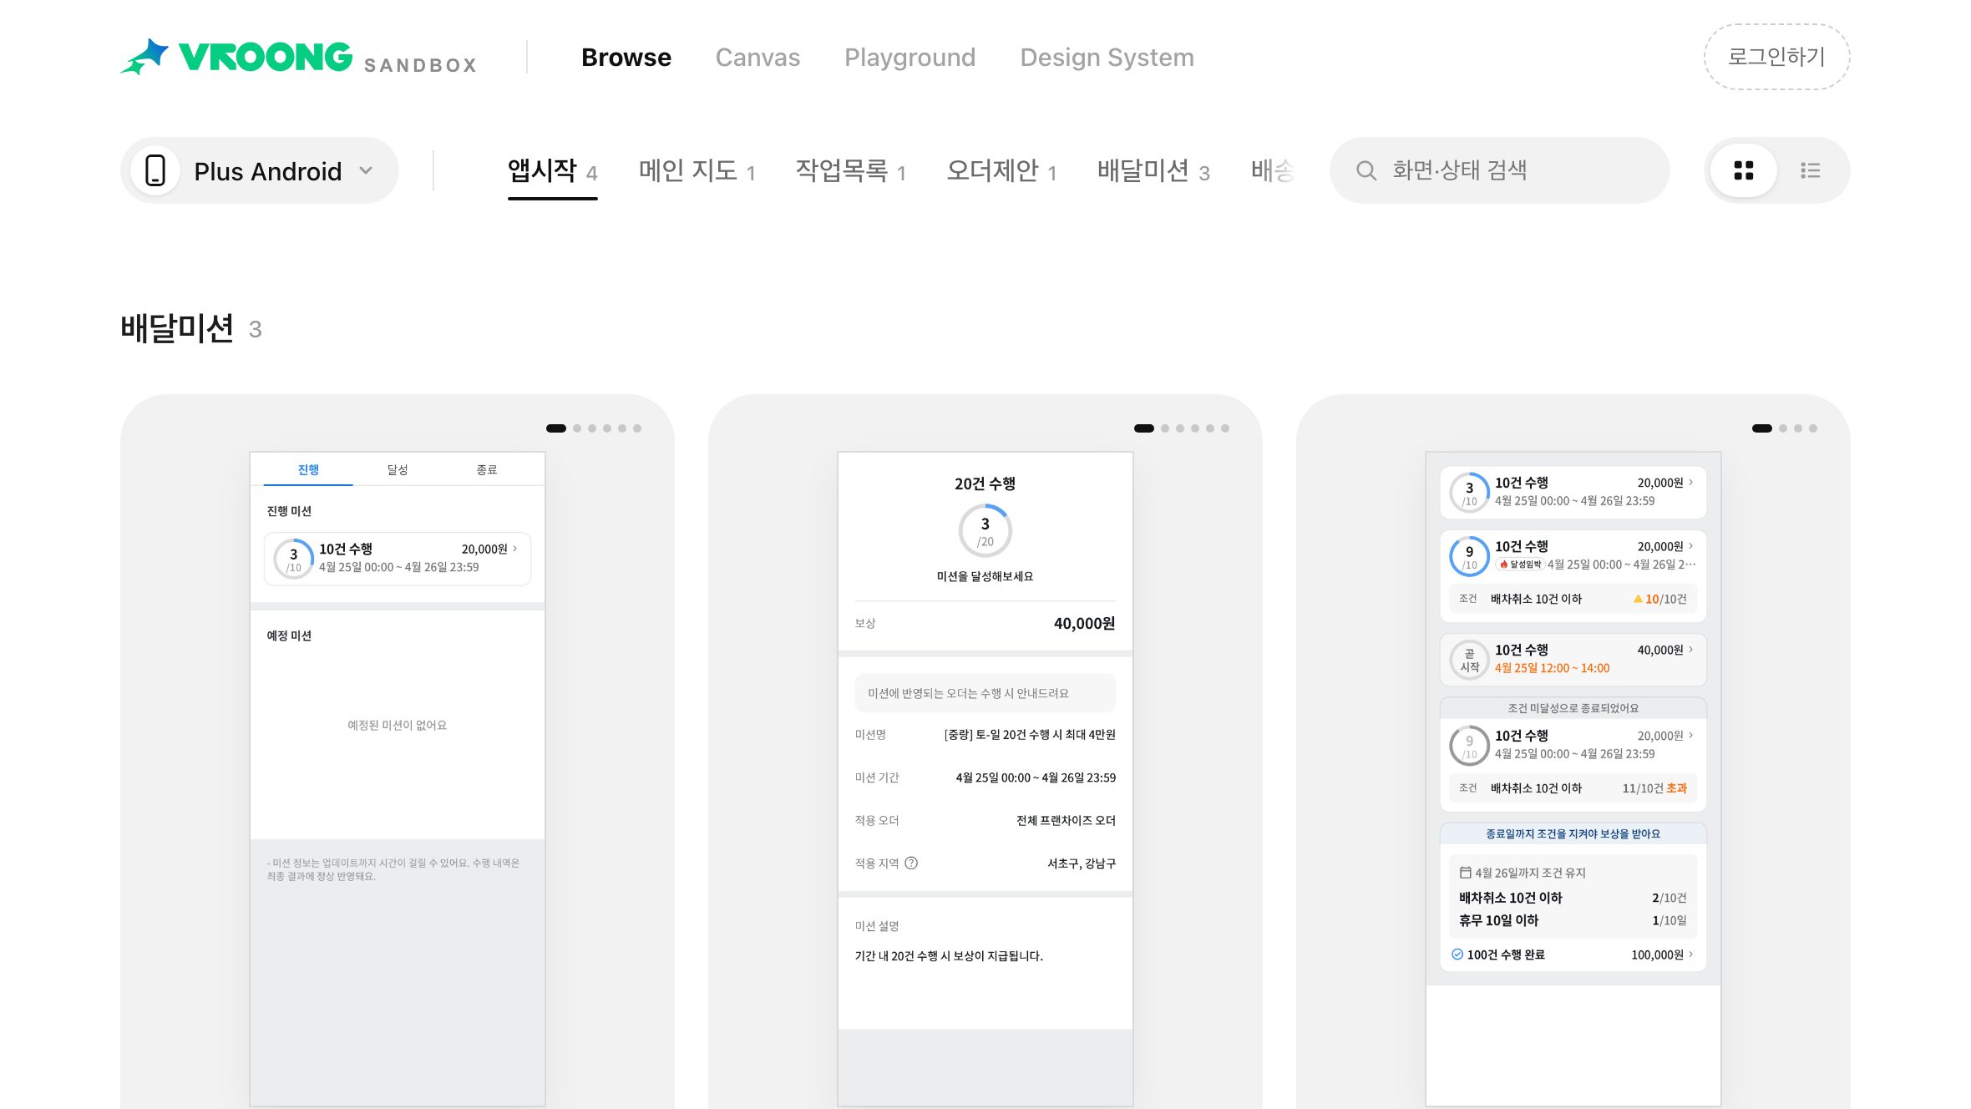Click 종료일까지 조건을 지켜야 보상을 받아요 banner
The image size is (1971, 1109).
tap(1573, 833)
